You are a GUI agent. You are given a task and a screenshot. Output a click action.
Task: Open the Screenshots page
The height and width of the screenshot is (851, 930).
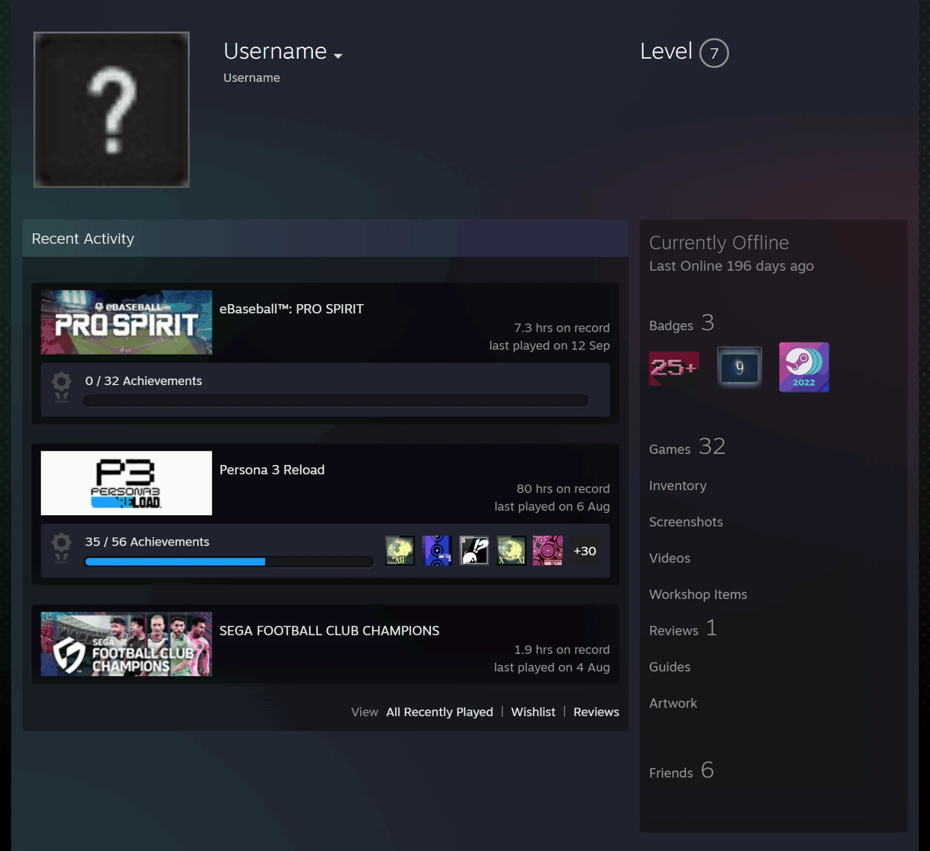(686, 522)
